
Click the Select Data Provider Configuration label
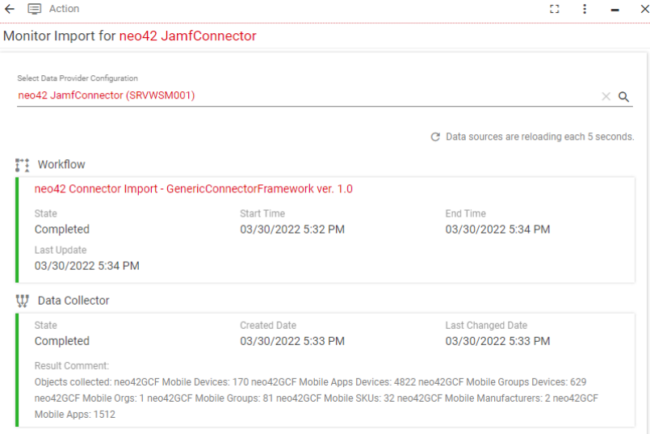pos(78,78)
